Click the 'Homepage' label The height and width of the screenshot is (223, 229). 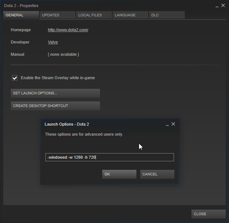click(21, 30)
